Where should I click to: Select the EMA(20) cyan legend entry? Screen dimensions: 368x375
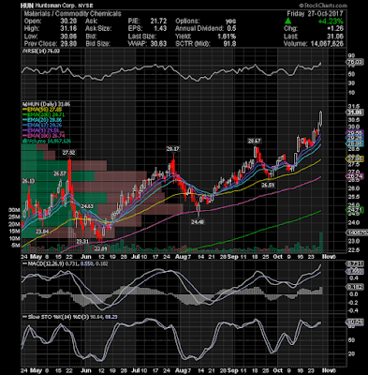(42, 120)
